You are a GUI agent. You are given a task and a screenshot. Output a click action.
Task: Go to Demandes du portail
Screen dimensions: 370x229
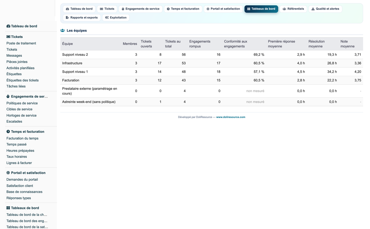[22, 180]
